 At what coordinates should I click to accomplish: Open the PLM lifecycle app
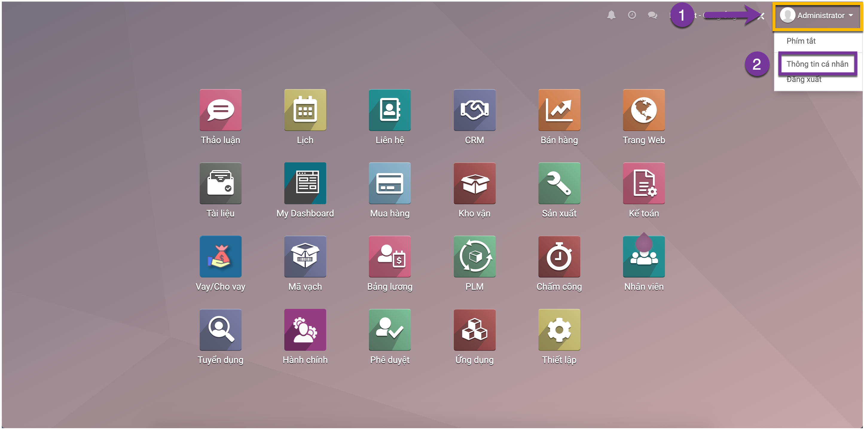(474, 257)
